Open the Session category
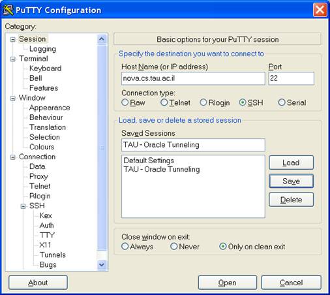The width and height of the screenshot is (330, 295). [x=32, y=39]
